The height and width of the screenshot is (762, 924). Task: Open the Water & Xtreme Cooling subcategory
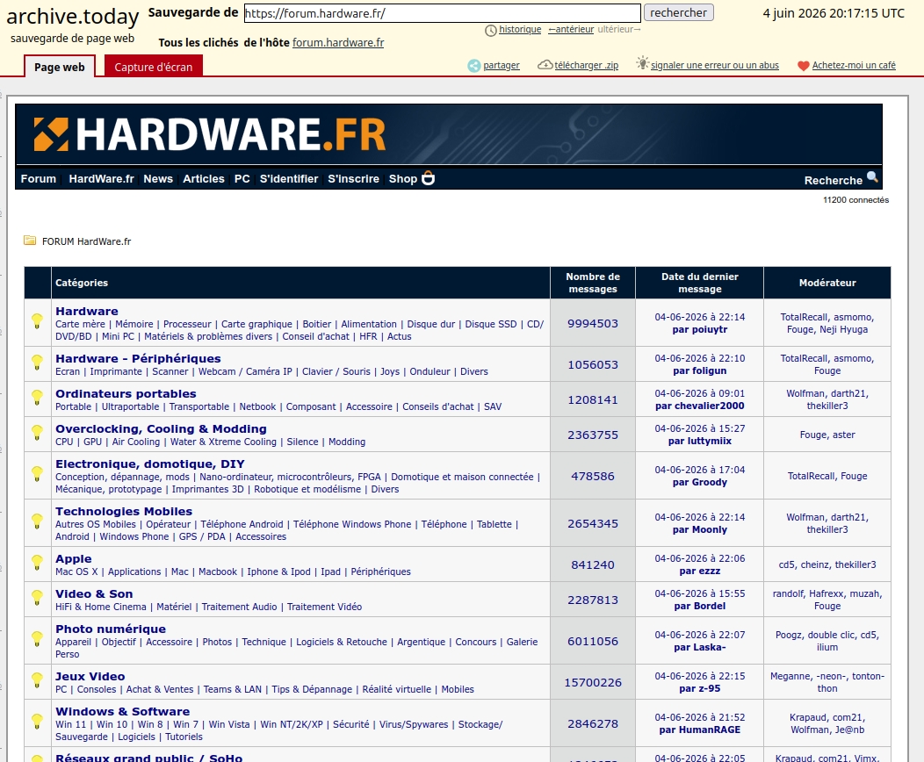[x=223, y=442]
